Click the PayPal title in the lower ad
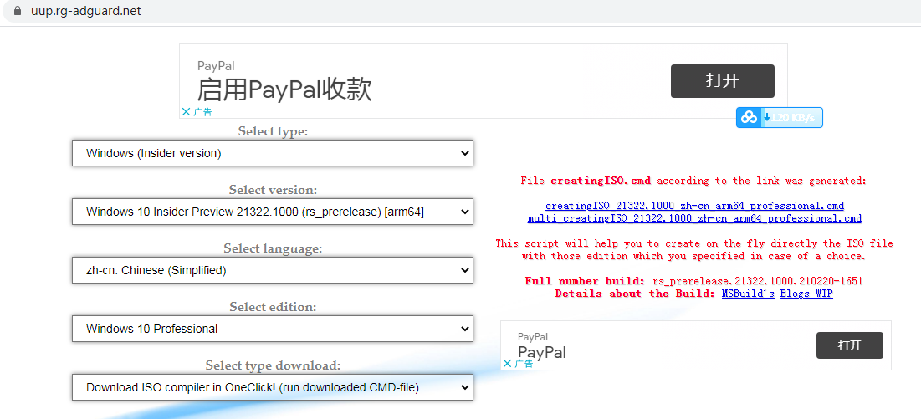921x419 pixels. (541, 352)
